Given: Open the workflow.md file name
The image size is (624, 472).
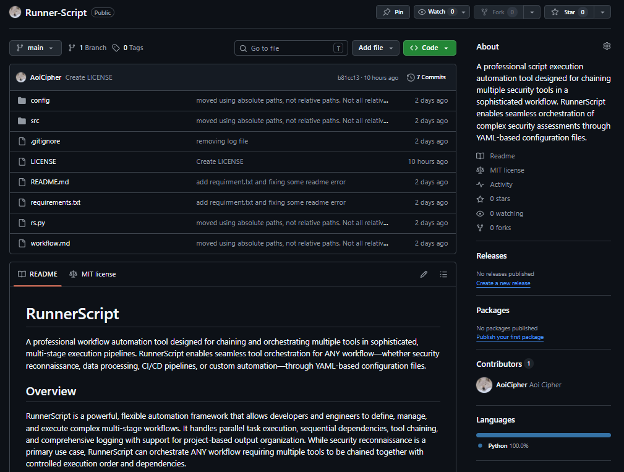Looking at the screenshot, I should [50, 243].
